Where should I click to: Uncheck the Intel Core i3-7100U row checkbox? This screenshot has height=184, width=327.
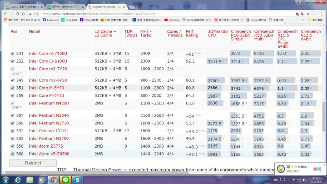click(x=13, y=54)
